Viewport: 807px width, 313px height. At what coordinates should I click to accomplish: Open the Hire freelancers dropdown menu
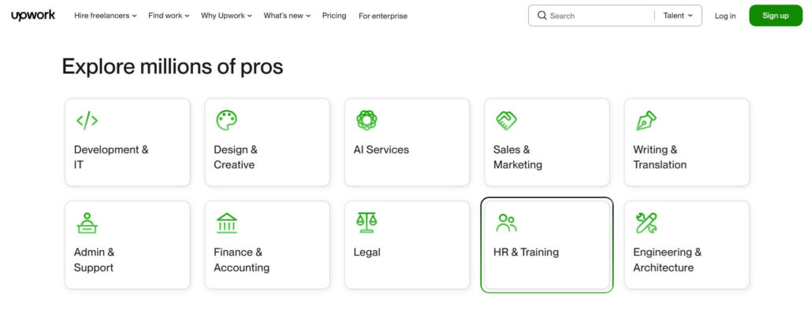[x=106, y=16]
